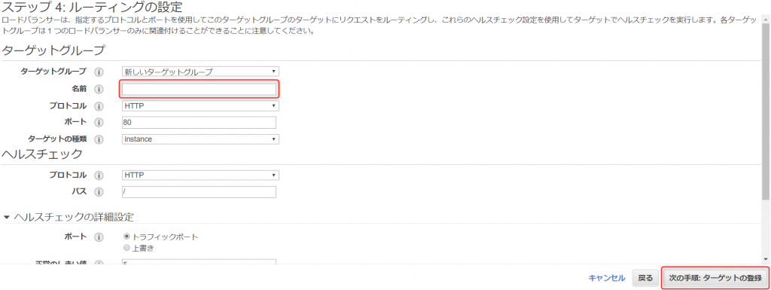Open the 新しいターゲットグループ dropdown
The height and width of the screenshot is (290, 771).
[200, 72]
